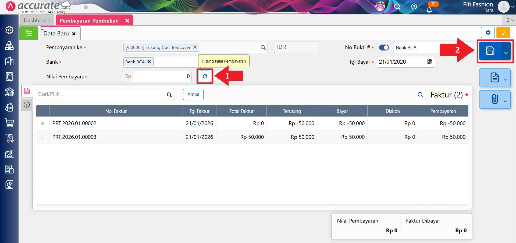Viewport: 516px width, 243px height.
Task: Open the Info side tab icon
Action: (27, 105)
